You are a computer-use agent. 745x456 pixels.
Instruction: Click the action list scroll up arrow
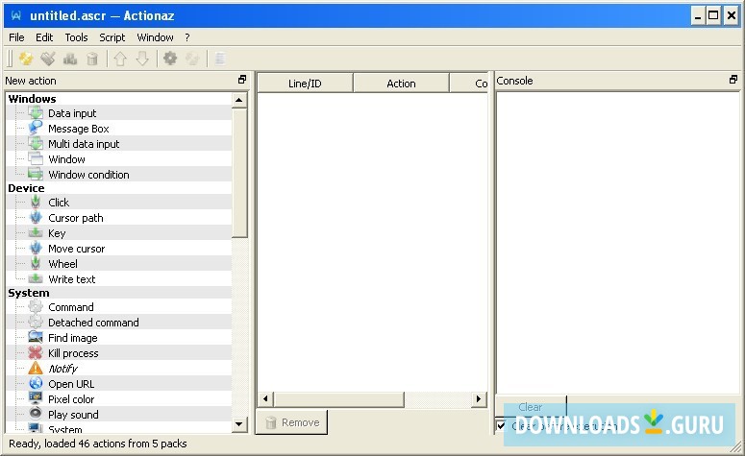[x=239, y=100]
